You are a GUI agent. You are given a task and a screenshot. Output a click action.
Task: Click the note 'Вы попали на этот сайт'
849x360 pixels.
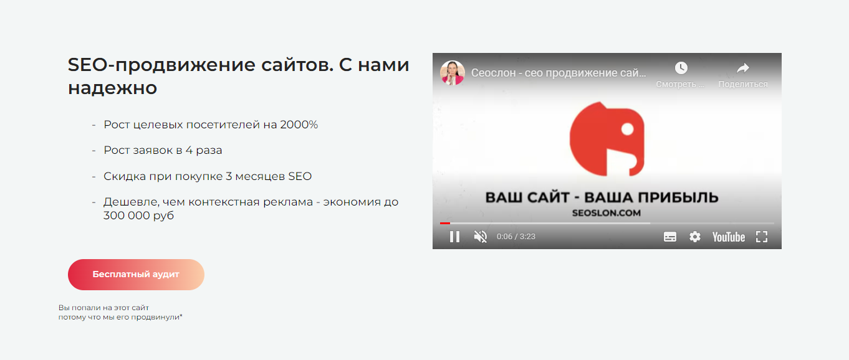point(103,308)
